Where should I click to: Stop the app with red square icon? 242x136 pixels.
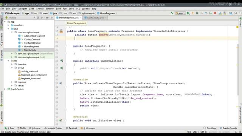click(215, 13)
